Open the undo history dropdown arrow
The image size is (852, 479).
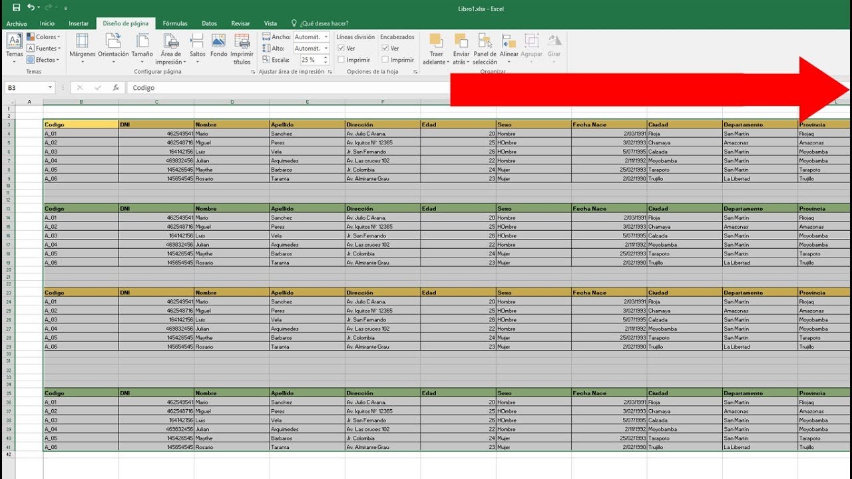(x=39, y=8)
